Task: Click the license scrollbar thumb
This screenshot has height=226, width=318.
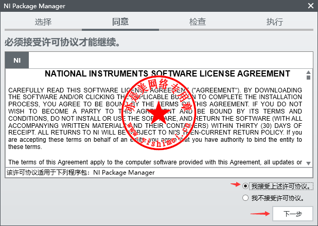Action: [308, 78]
